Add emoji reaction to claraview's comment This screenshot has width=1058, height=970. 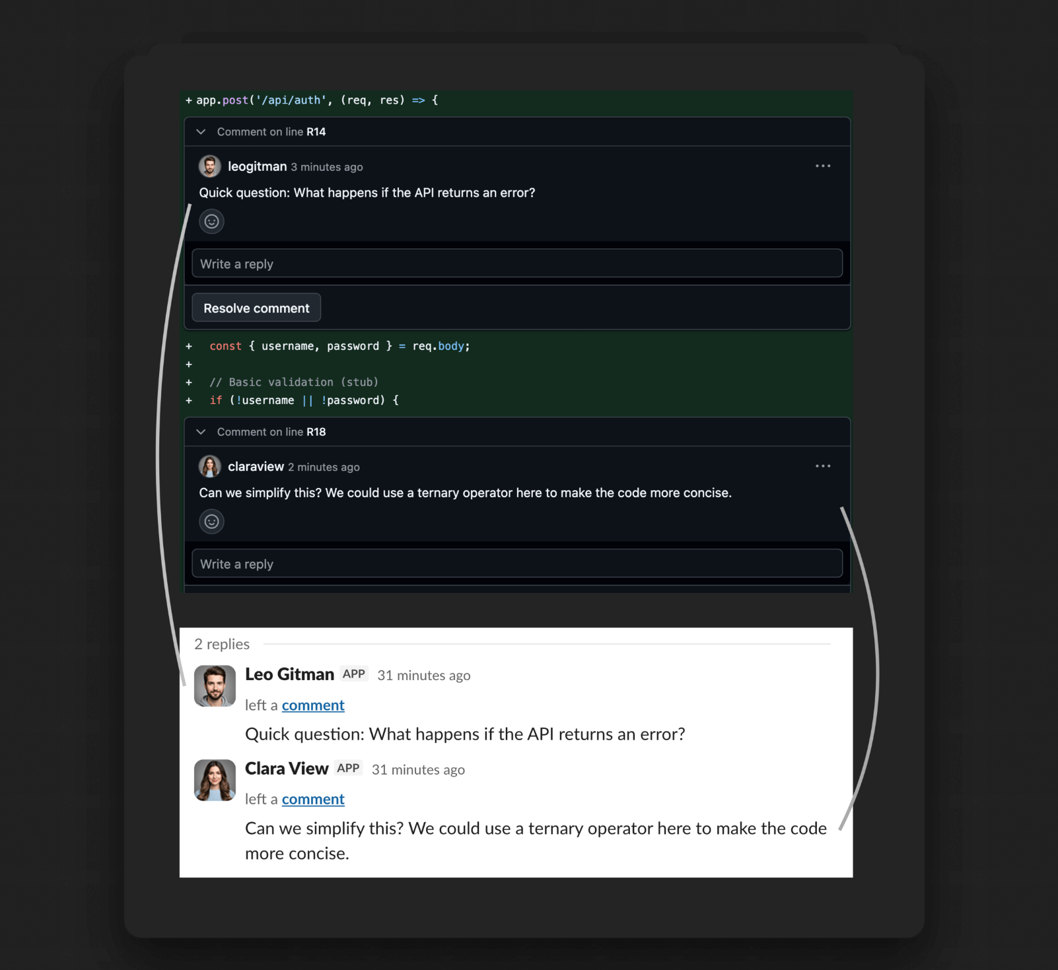coord(211,522)
